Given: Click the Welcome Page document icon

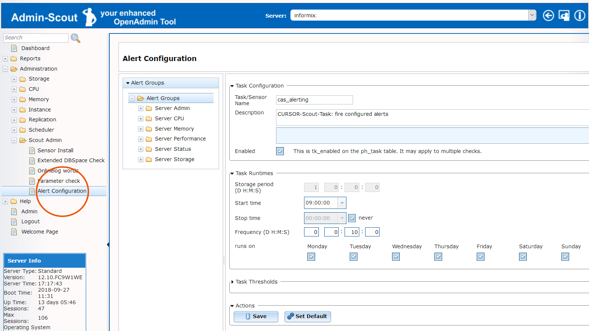Looking at the screenshot, I should click(14, 232).
